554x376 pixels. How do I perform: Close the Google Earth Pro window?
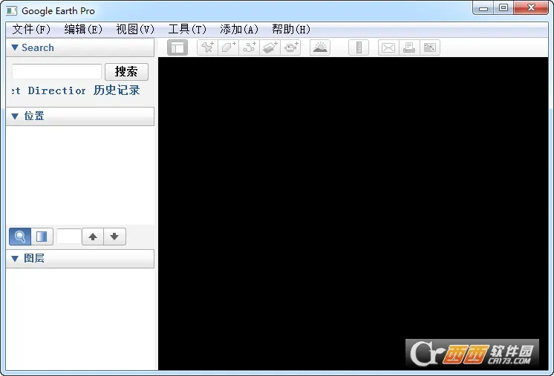(x=531, y=8)
